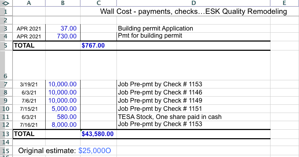Screen dimensions: 299x157
Task: Select date cell 3/19/21
Action: (29, 84)
